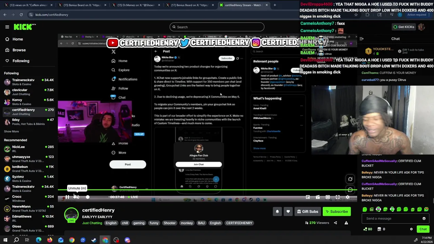Open Crocc recommended channel
Viewport: 434px width, 244px height.
[29, 199]
